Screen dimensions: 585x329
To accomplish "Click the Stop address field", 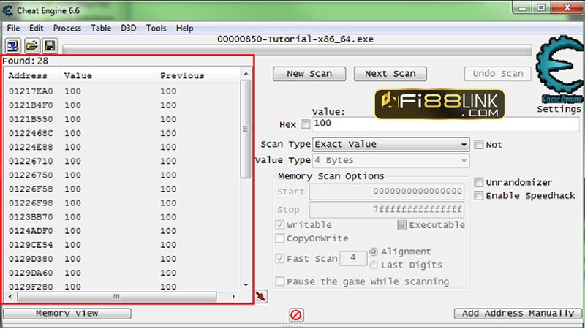I will pos(387,210).
